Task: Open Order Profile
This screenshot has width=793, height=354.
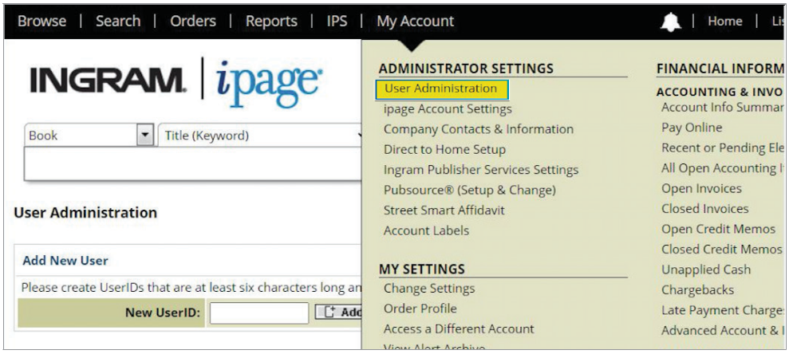Action: (420, 309)
